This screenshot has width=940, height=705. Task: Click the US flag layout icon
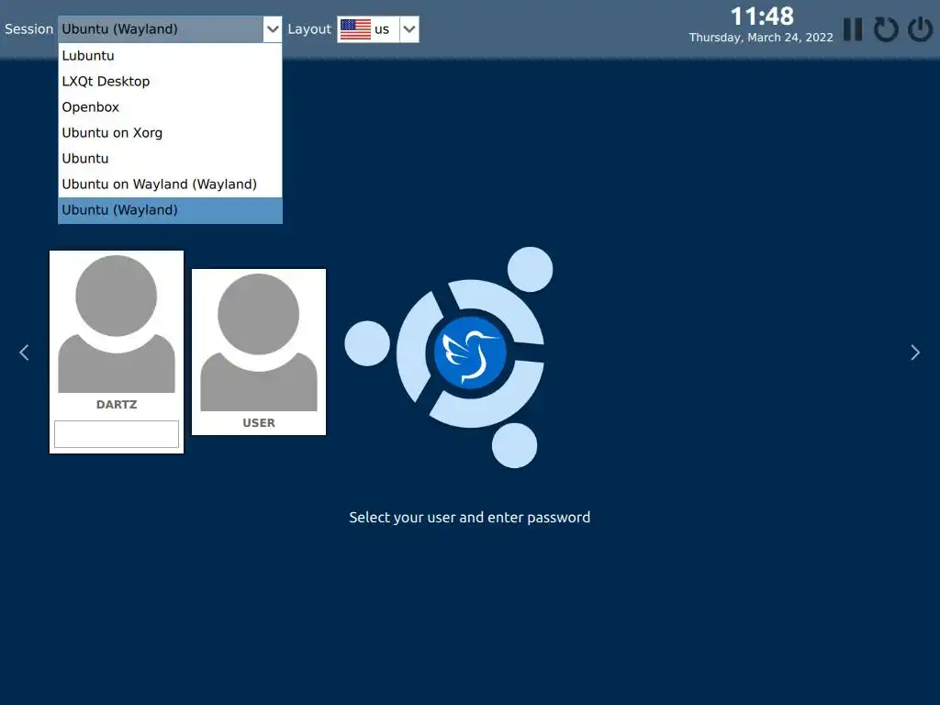pyautogui.click(x=355, y=29)
